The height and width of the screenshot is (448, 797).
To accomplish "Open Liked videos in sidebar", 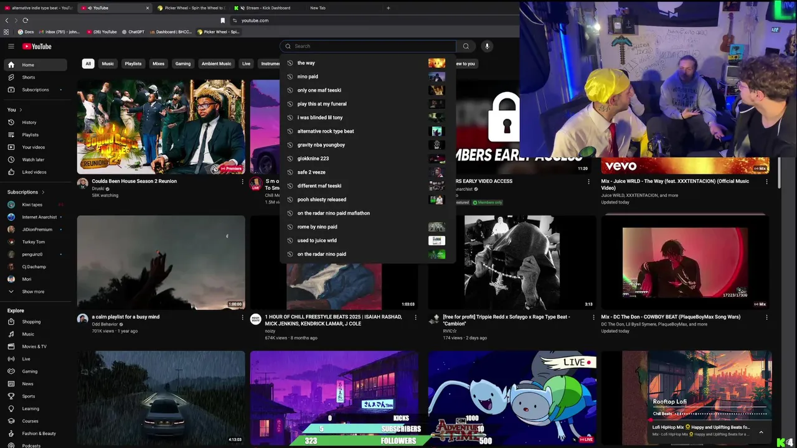I will pos(35,172).
